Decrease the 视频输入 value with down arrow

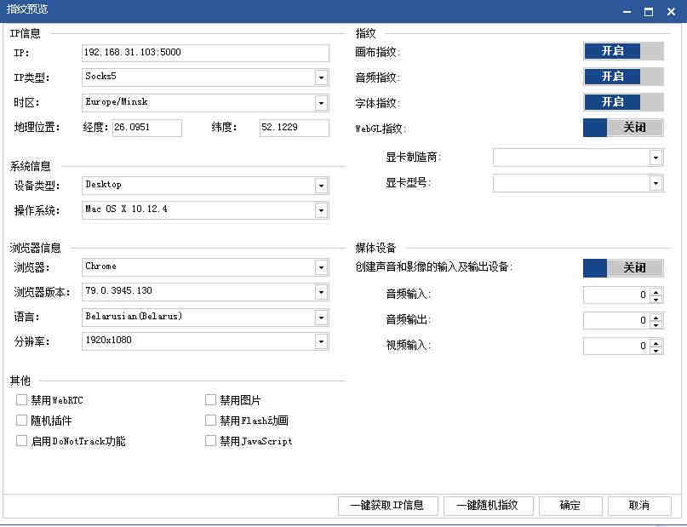[x=656, y=351]
